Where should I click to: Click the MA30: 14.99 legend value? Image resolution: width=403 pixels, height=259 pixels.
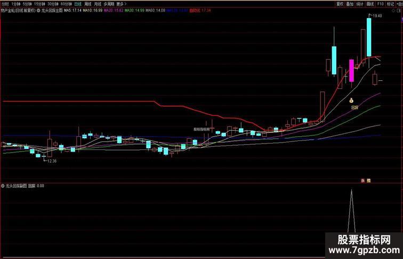134,11
